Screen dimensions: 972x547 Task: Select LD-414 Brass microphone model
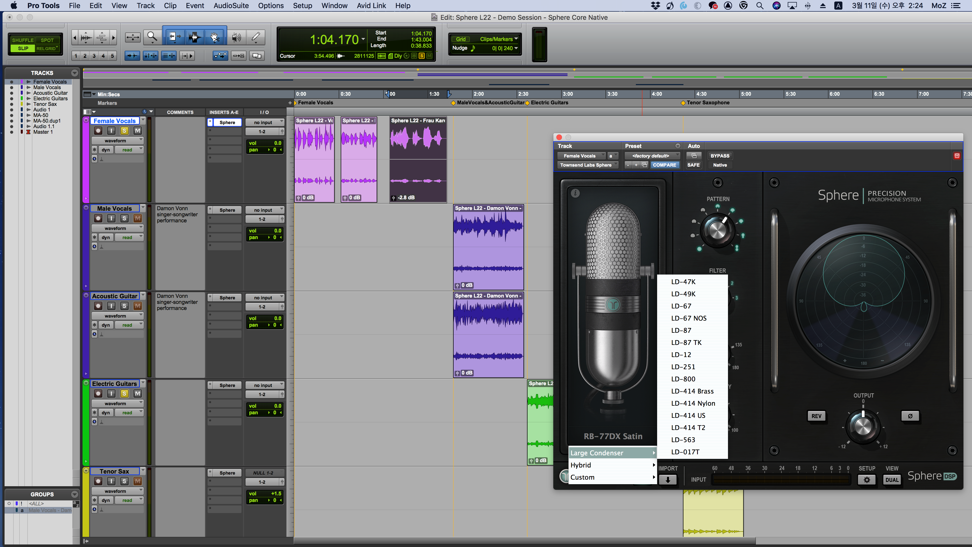[692, 391]
